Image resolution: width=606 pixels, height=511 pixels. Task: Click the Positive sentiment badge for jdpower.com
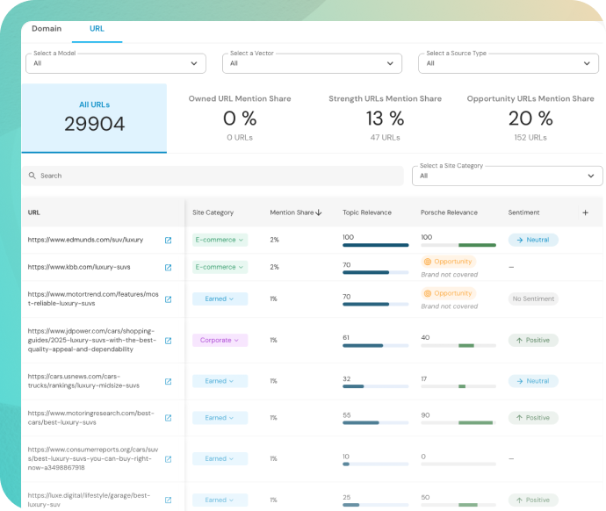pyautogui.click(x=533, y=341)
